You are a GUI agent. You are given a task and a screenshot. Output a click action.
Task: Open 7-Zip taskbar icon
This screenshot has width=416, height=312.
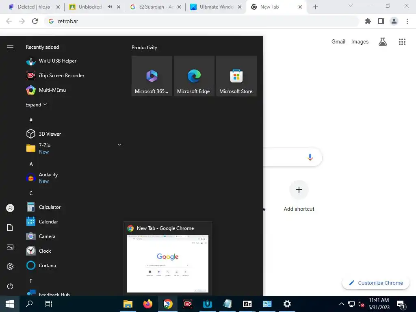coord(247,304)
